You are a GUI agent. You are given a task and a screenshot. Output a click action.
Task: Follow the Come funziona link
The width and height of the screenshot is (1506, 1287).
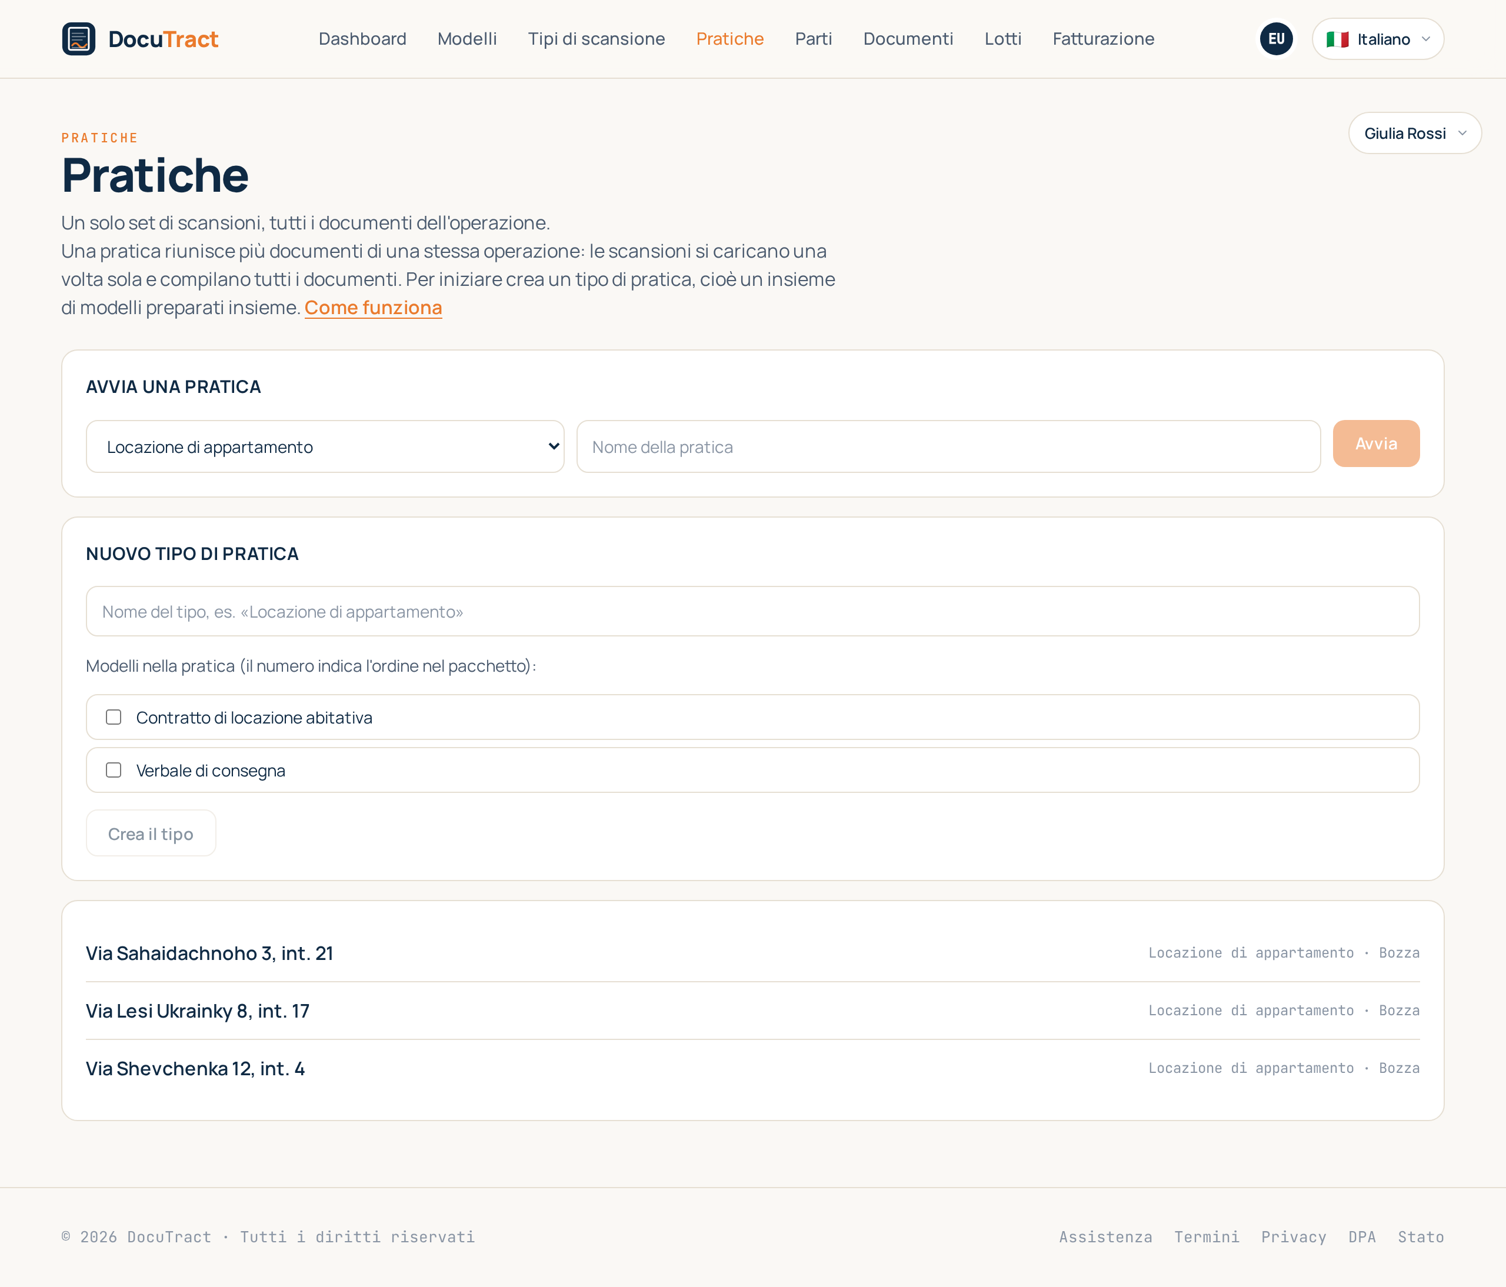[x=373, y=308]
